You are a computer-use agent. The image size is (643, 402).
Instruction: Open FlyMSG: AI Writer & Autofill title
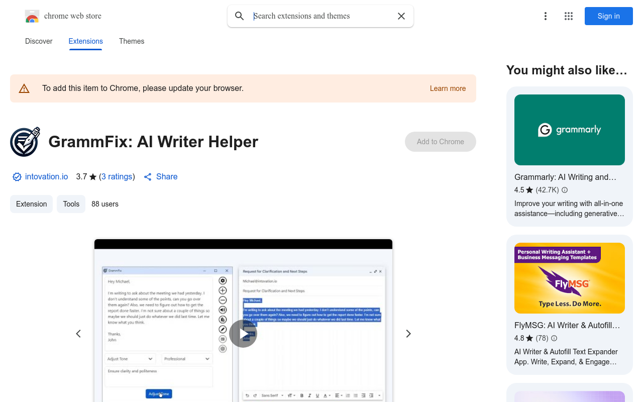(x=567, y=326)
